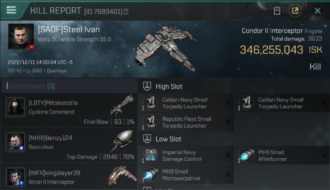Copy the kill report ID
Image resolution: width=330 pixels, height=190 pixels.
pos(126,11)
